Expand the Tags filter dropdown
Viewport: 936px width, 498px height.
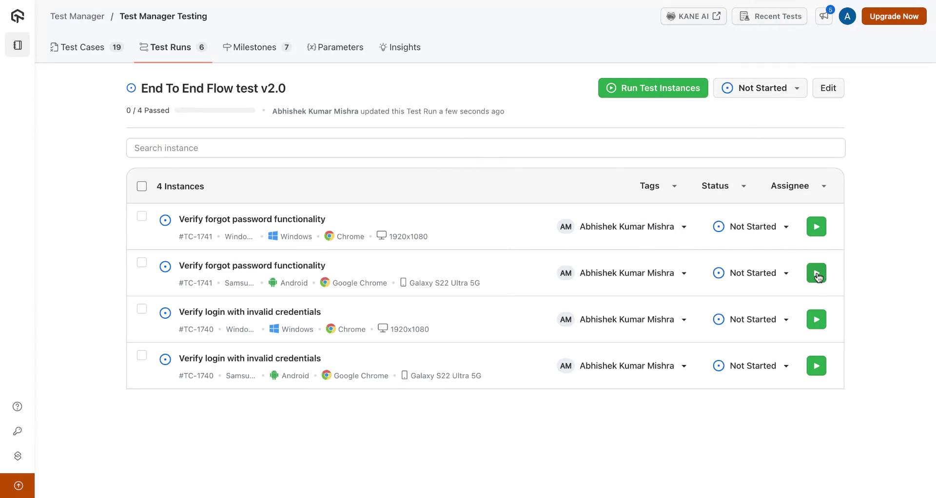tap(658, 186)
